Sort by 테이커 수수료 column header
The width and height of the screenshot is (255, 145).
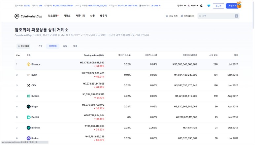tap(151, 55)
